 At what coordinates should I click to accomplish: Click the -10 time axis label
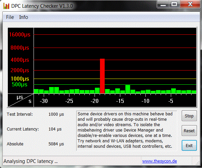145,101
